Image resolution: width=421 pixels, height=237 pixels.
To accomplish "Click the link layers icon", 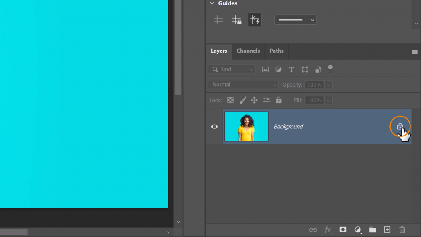I will 313,230.
